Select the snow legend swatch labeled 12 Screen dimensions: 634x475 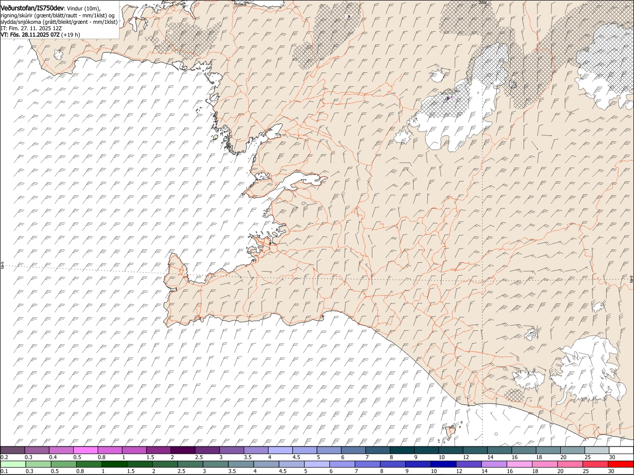pyautogui.click(x=475, y=450)
